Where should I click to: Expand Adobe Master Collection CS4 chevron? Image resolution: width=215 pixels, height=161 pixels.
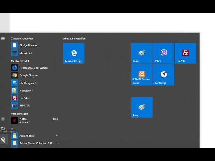[57, 143]
